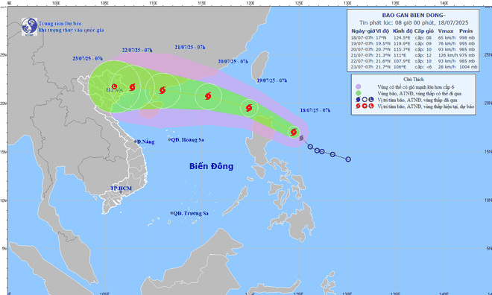Click the QĐ. Trường Sa marker
This screenshot has height=295, width=492.
point(171,213)
